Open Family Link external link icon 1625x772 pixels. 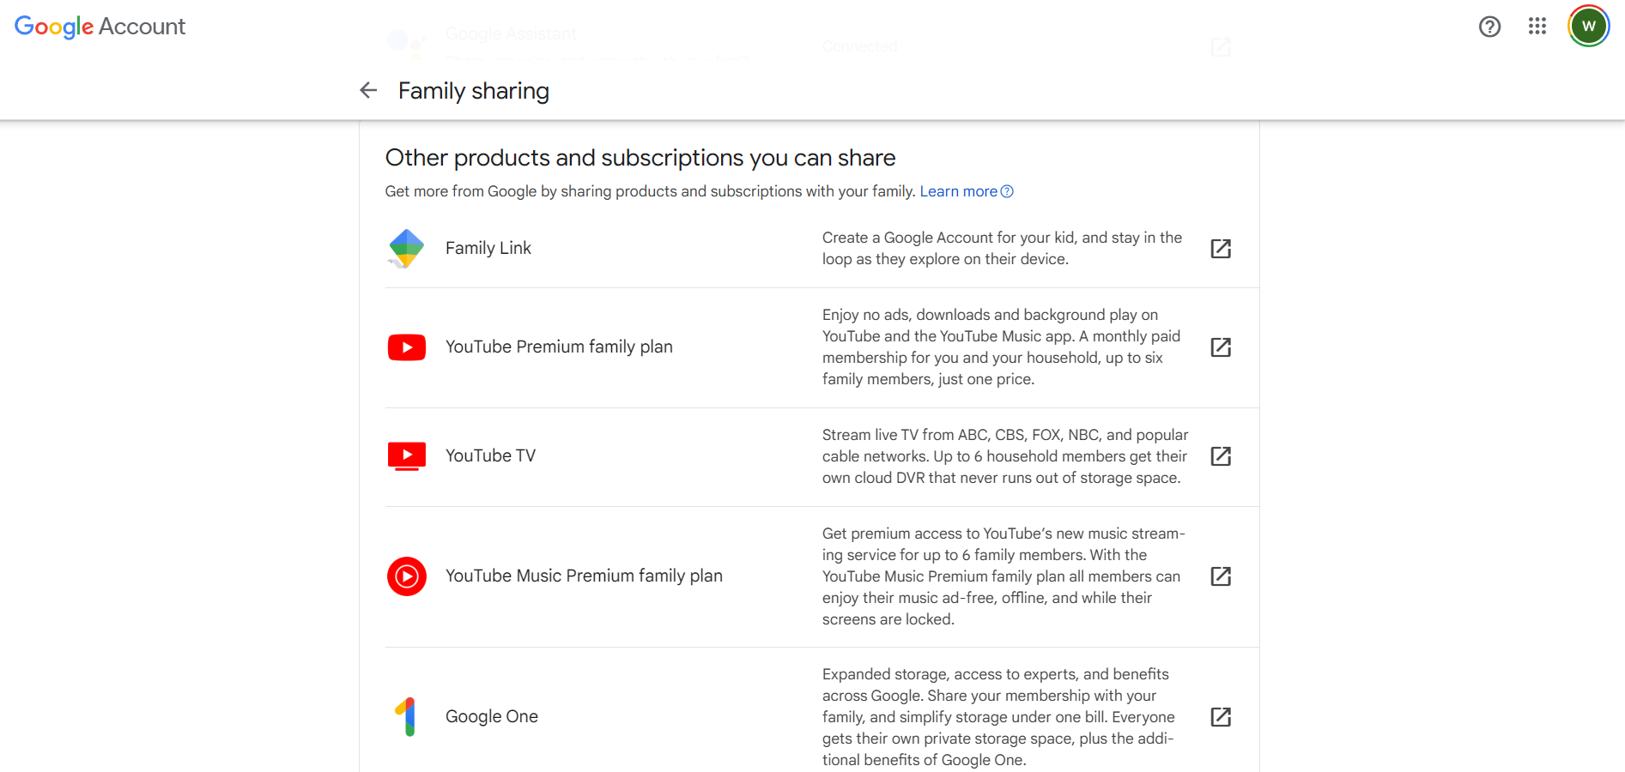[x=1221, y=249]
